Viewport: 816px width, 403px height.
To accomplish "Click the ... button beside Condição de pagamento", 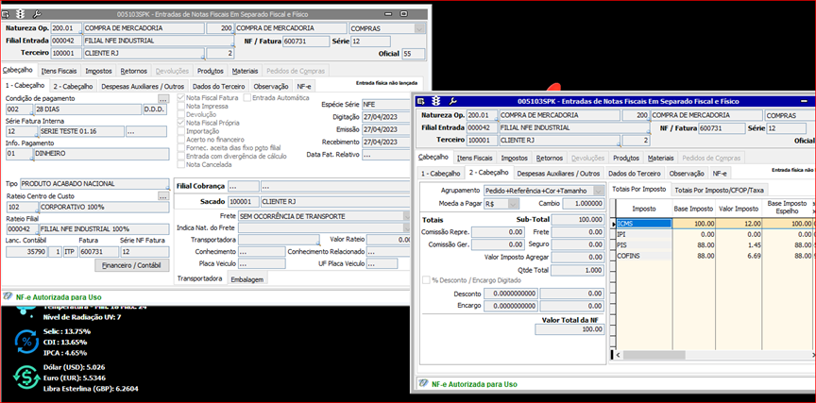I will (x=163, y=98).
